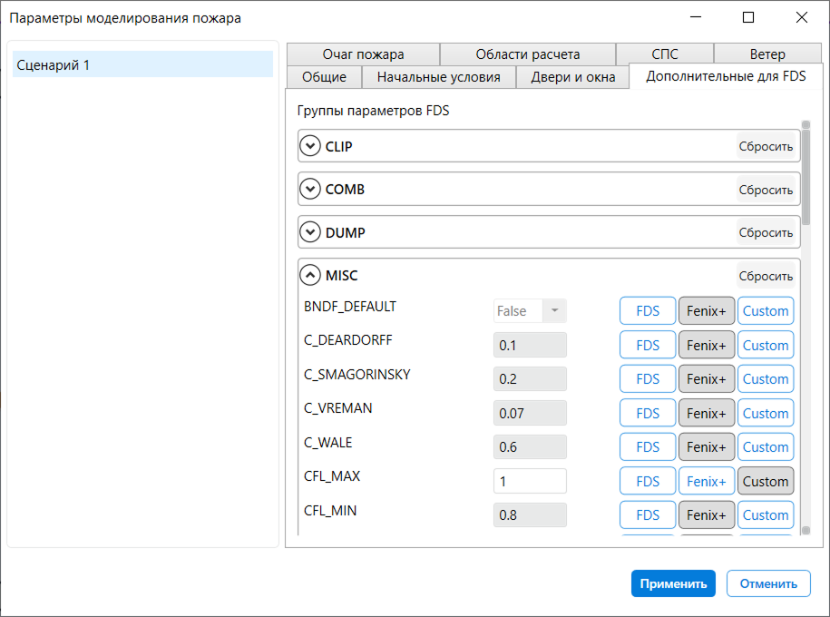Screen dimensions: 830x617
Task: Reset the COMB group with Сбросить
Action: pos(766,190)
